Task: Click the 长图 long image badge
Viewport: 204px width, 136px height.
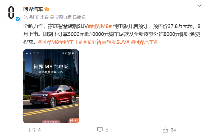Action: pyautogui.click(x=74, y=121)
